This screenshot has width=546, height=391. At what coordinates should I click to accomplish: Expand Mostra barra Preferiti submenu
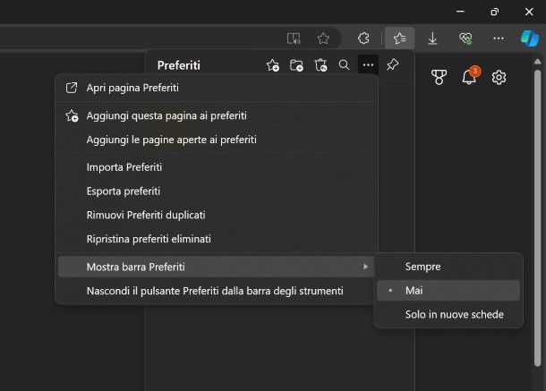pyautogui.click(x=217, y=267)
